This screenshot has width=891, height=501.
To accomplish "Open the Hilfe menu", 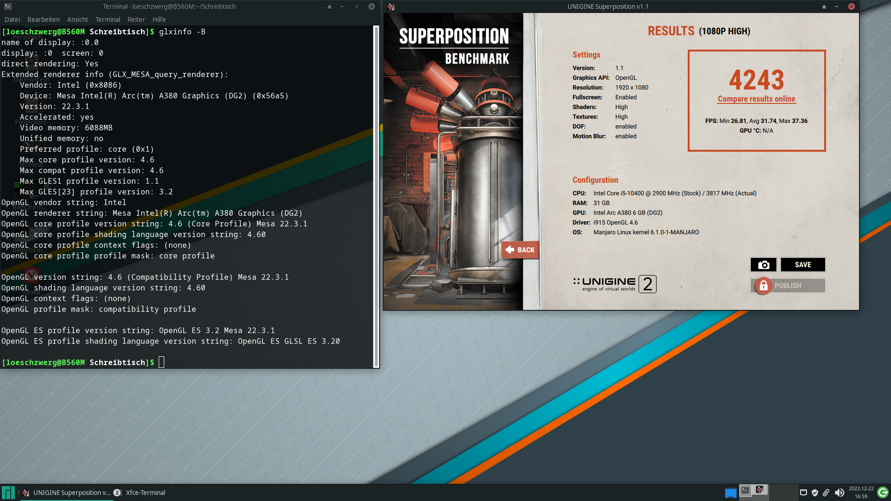I will point(159,19).
